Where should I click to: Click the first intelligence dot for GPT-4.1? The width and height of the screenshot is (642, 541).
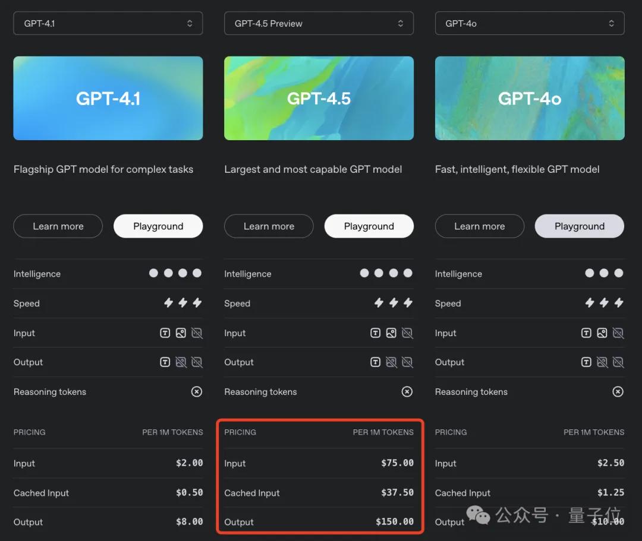click(x=153, y=273)
